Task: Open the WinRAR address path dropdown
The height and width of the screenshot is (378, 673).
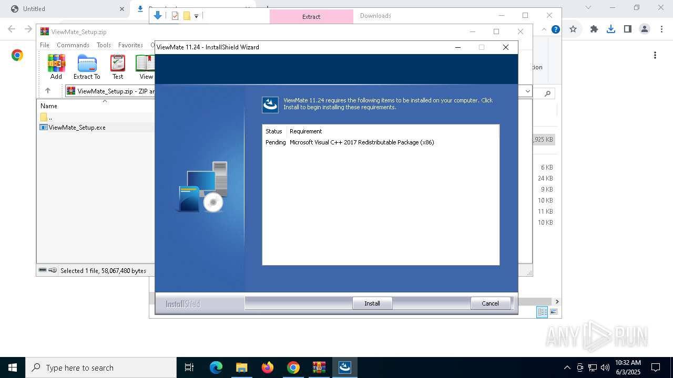Action: 528,91
